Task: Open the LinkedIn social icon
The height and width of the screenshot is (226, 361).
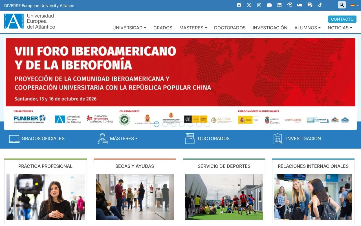Action: (279, 5)
